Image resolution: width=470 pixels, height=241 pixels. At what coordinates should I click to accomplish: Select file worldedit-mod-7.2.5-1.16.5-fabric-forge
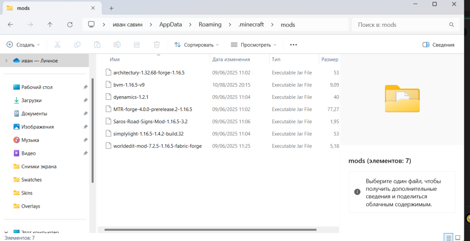157,146
